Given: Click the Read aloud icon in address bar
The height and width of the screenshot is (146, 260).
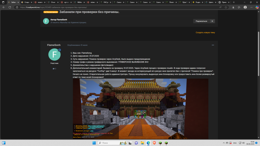Looking at the screenshot, I should tap(220, 7).
